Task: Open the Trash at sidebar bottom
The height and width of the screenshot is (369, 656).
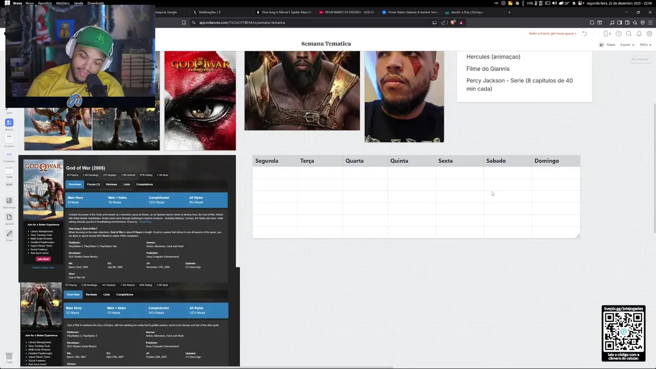Action: [9, 357]
